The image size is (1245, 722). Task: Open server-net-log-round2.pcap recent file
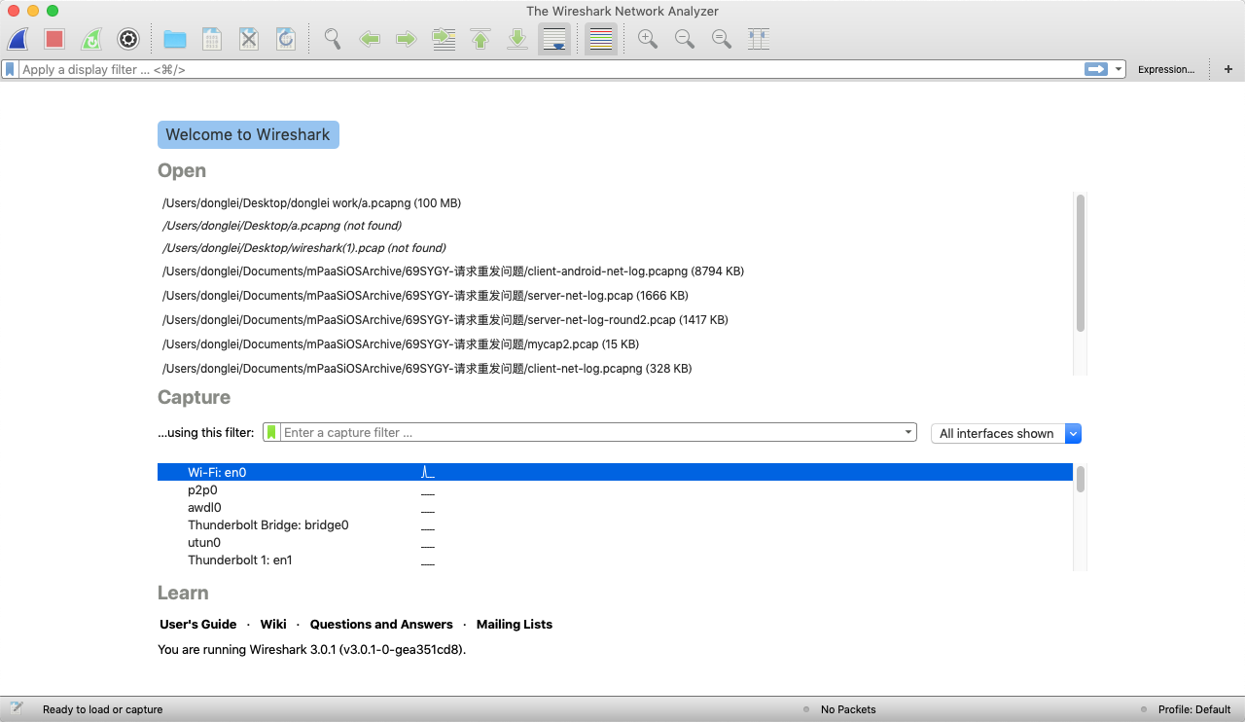(x=445, y=320)
